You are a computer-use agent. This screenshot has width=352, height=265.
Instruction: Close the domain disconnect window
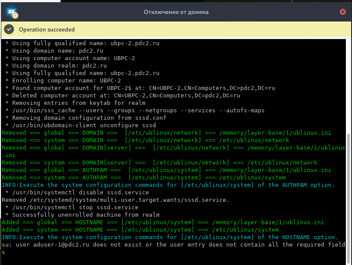pos(343,12)
